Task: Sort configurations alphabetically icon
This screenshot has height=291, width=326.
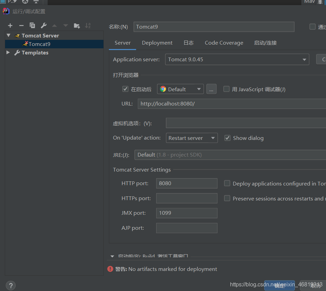Action: point(88,26)
